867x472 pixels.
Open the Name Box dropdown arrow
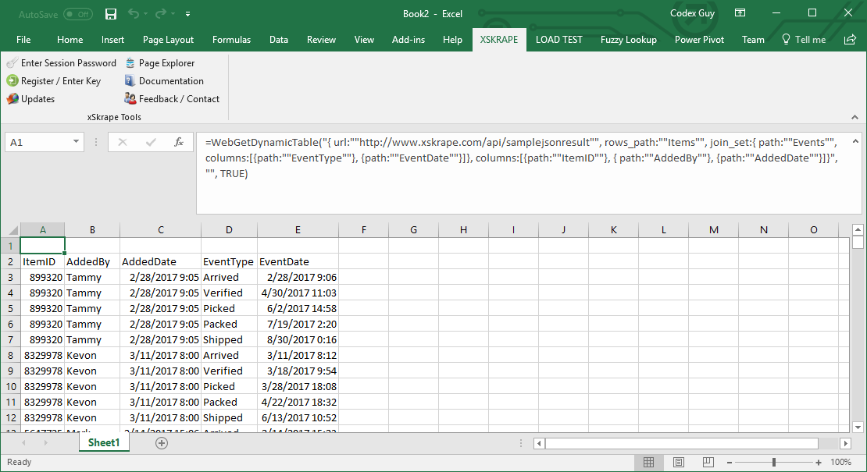pyautogui.click(x=76, y=142)
